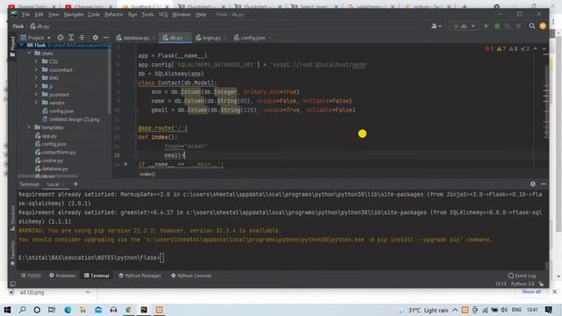Expand the templates folder
The width and height of the screenshot is (562, 316).
(x=29, y=127)
